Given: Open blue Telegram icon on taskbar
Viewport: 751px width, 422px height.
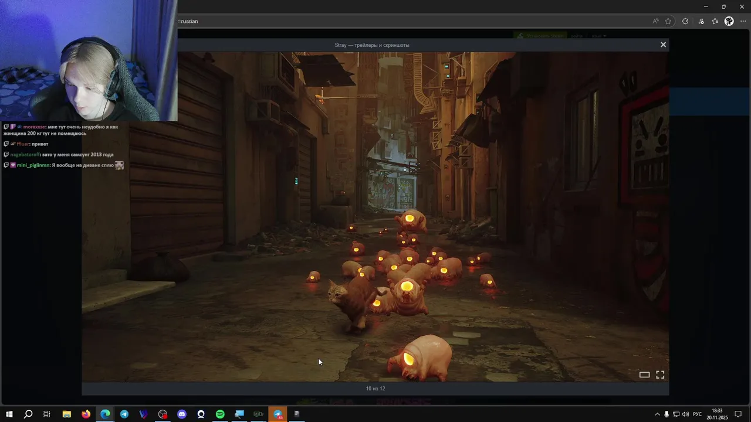Looking at the screenshot, I should point(124,414).
